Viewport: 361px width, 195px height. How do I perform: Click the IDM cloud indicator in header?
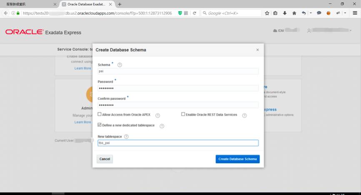coord(286,30)
